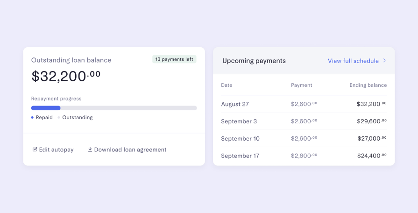This screenshot has width=418, height=213.
Task: Click the Date column header
Action: [x=227, y=85]
